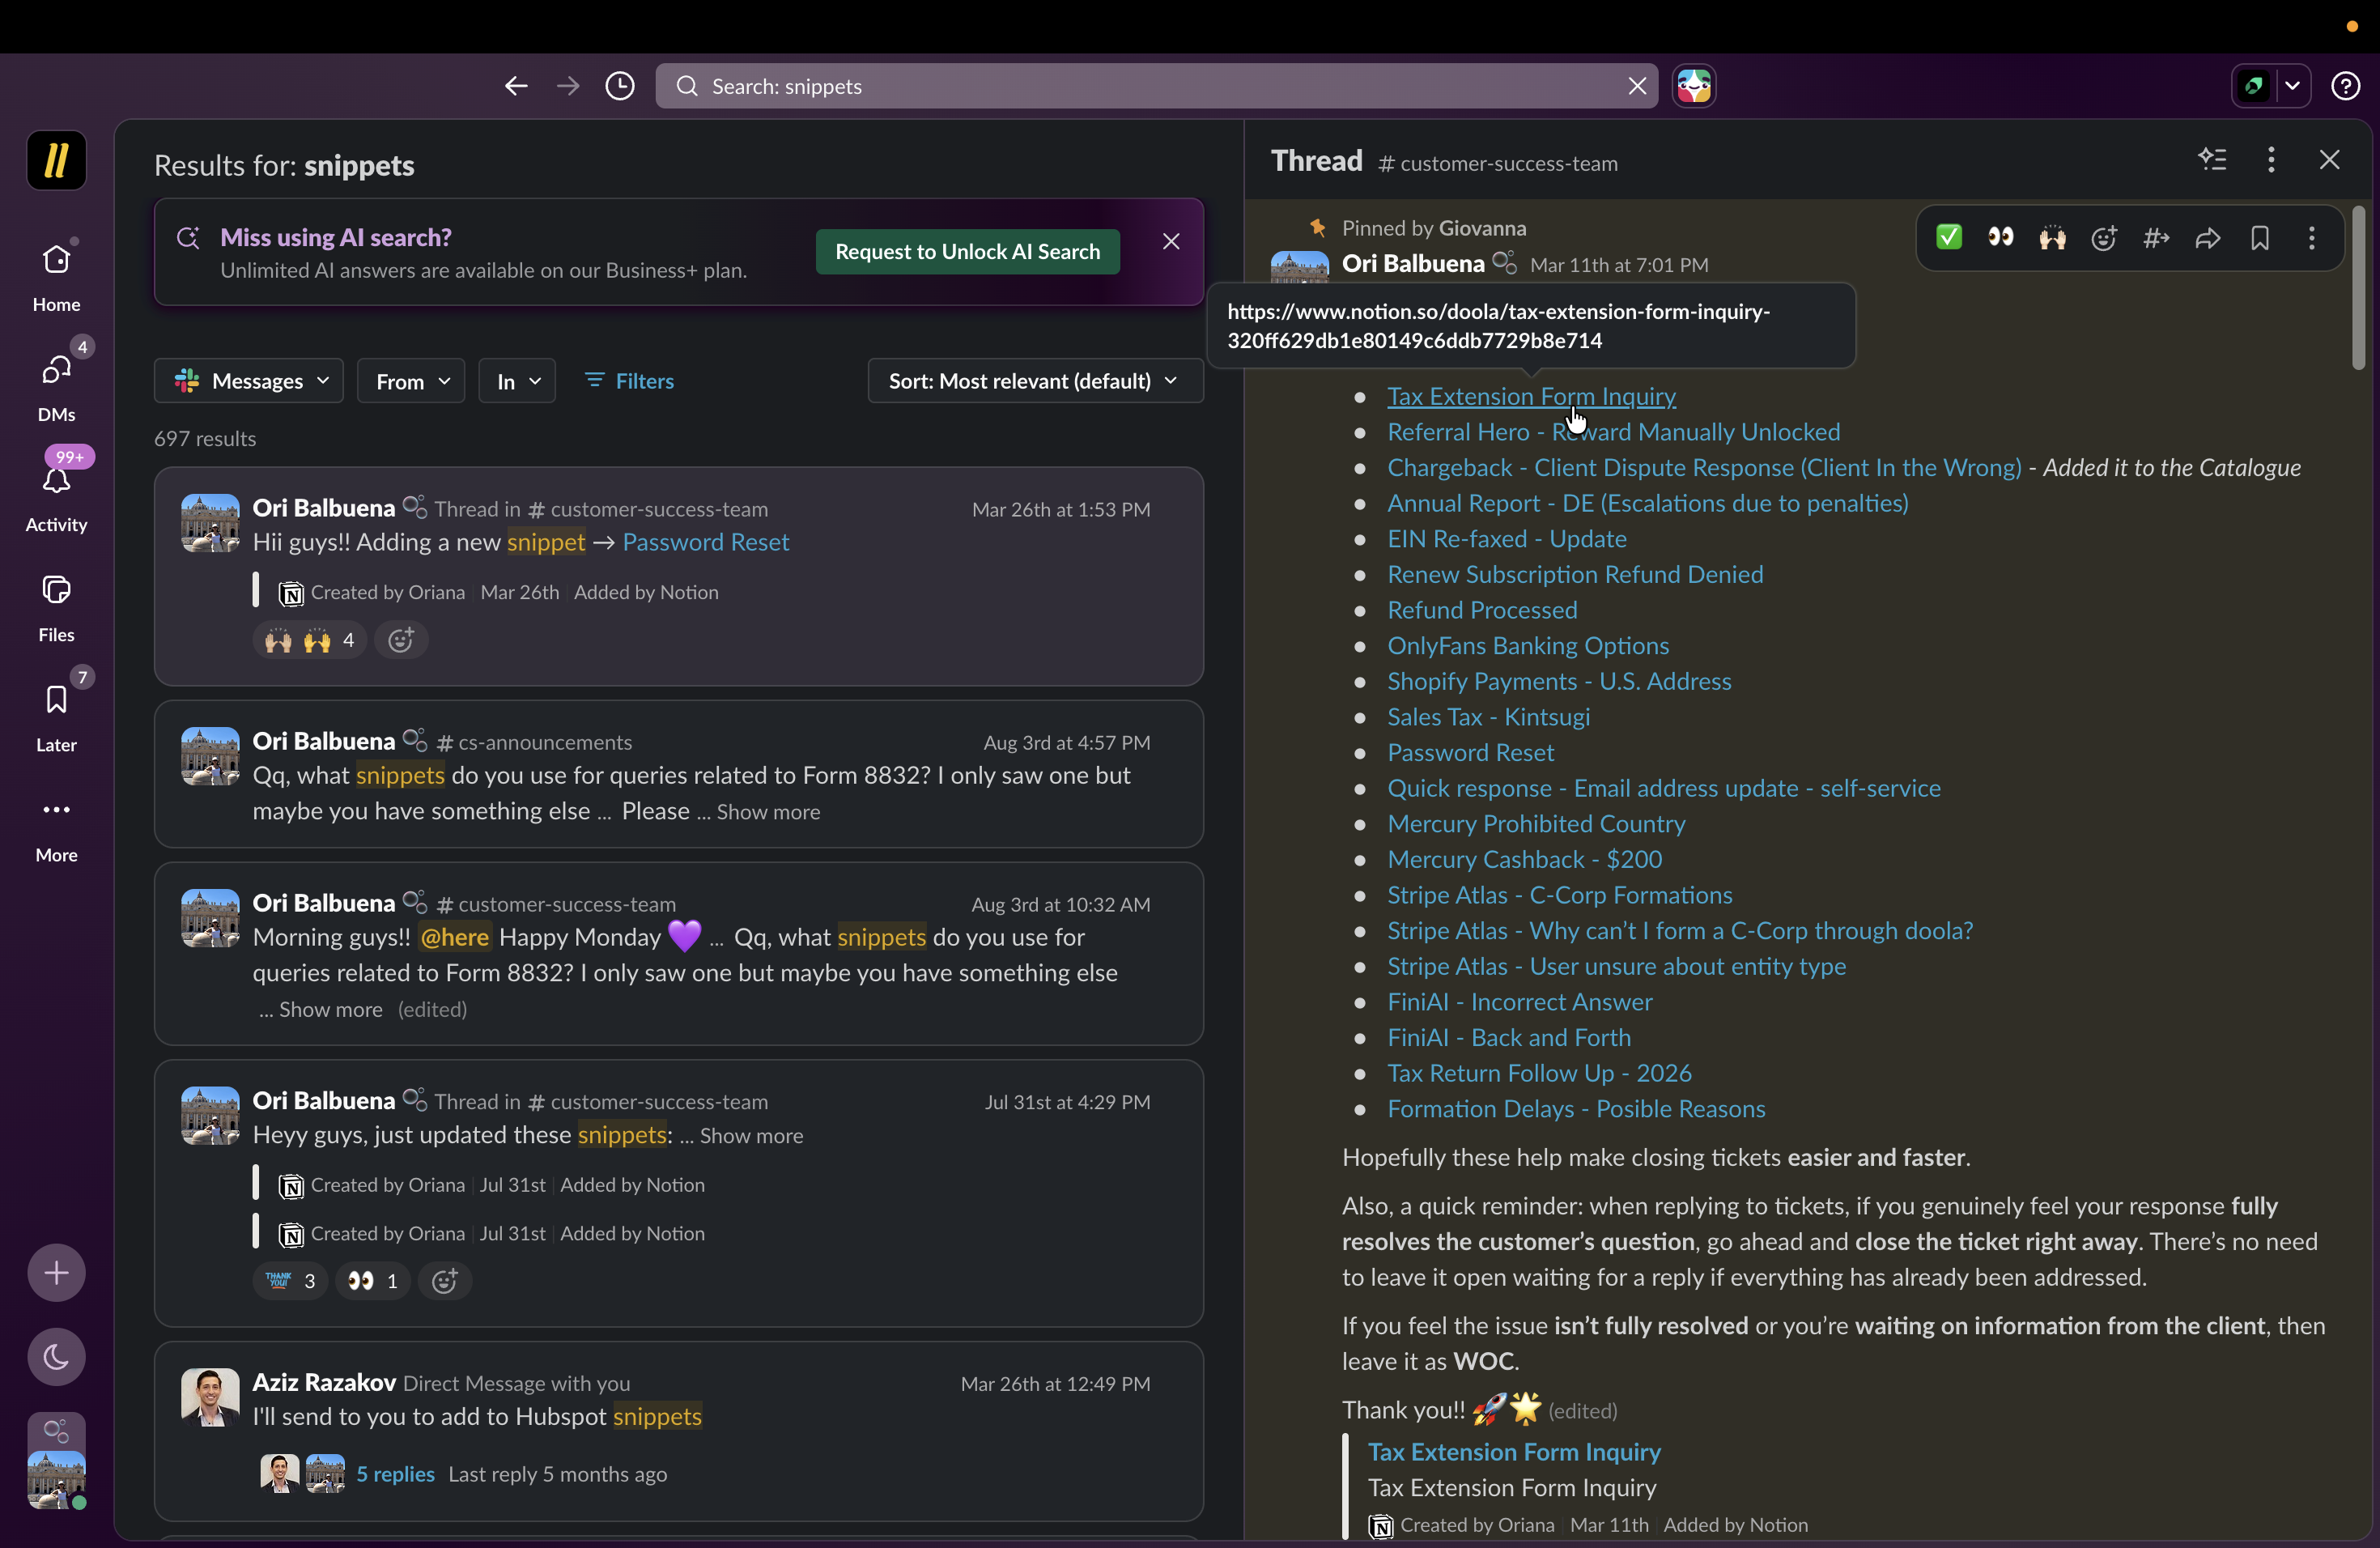Open the Filters panel
The image size is (2380, 1548).
point(630,381)
